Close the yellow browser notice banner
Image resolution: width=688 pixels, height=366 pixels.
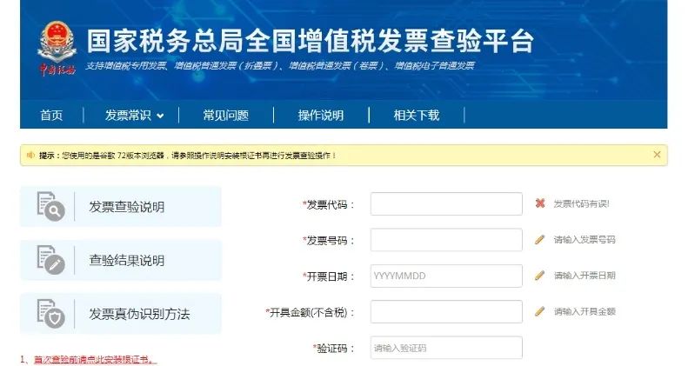[x=657, y=154]
